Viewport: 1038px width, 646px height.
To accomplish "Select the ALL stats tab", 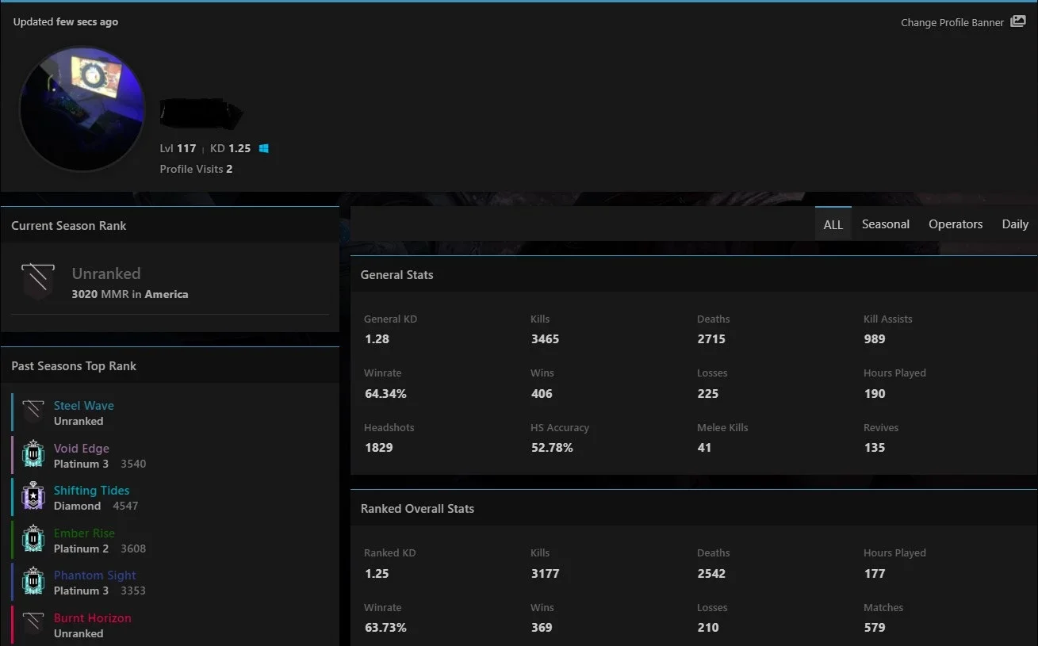I will click(x=833, y=224).
